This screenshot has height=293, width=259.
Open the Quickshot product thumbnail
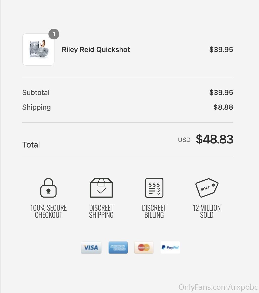38,50
